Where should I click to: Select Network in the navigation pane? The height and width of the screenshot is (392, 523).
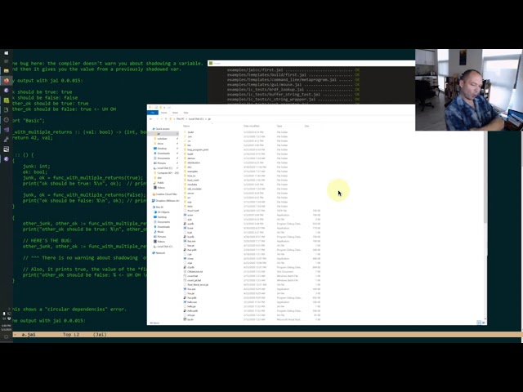[160, 253]
